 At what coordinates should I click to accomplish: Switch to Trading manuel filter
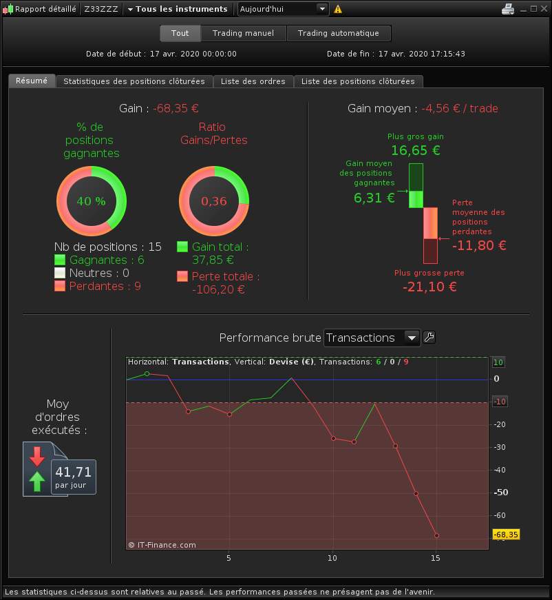pyautogui.click(x=244, y=33)
